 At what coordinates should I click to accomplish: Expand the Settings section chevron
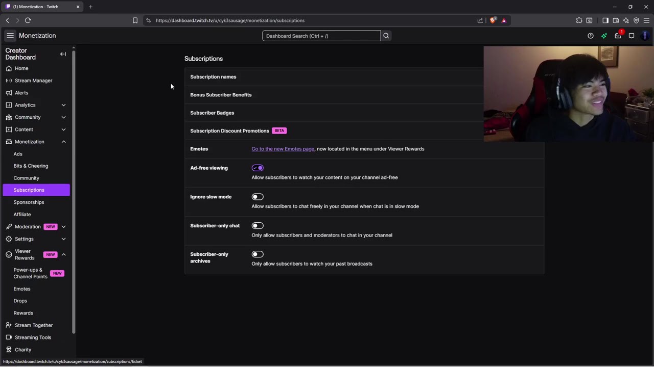(63, 239)
